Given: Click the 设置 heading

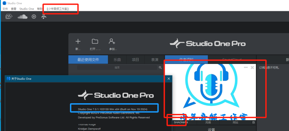Looking at the screenshot, I should click(211, 130).
